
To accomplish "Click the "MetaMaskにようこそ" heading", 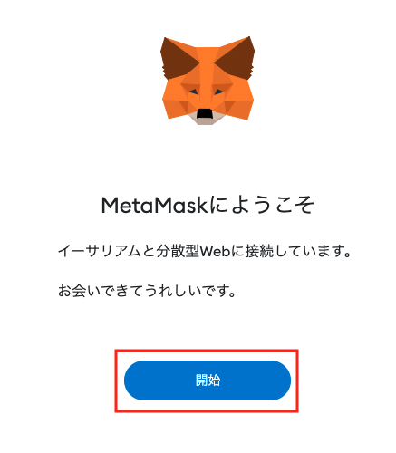I will pyautogui.click(x=208, y=206).
